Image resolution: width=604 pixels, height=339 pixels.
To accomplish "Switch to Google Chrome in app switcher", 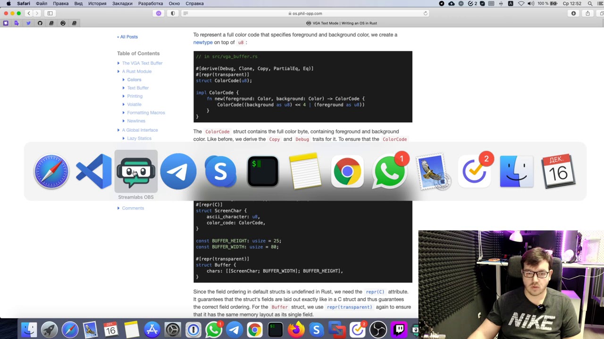I will (x=347, y=171).
